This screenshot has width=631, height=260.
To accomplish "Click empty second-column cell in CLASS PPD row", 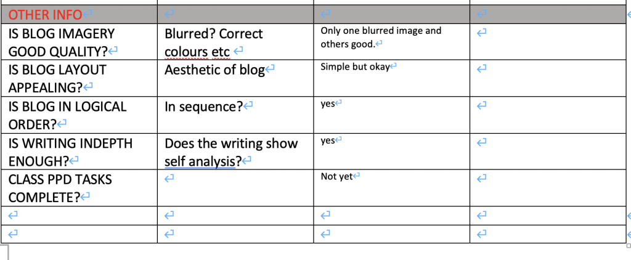I will coord(234,188).
